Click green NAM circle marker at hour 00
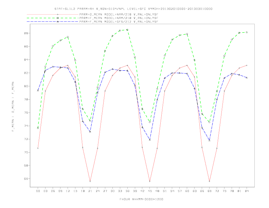The height and width of the screenshot is (208, 269). point(38,128)
